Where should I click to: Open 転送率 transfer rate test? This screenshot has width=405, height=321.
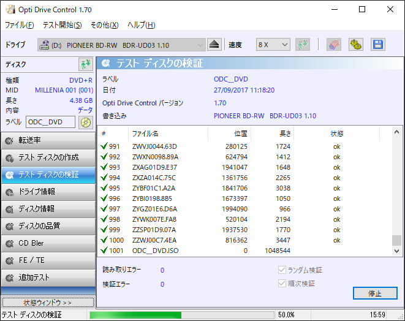[48, 140]
